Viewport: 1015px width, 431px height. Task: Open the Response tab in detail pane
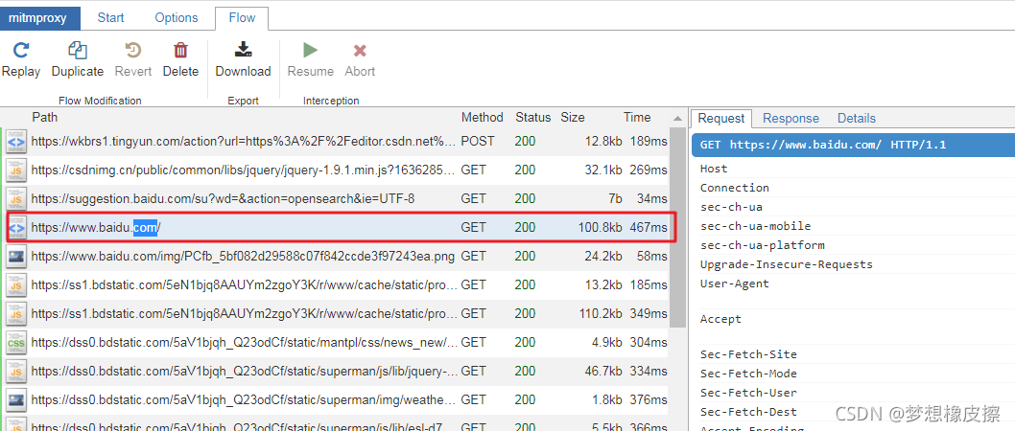791,118
